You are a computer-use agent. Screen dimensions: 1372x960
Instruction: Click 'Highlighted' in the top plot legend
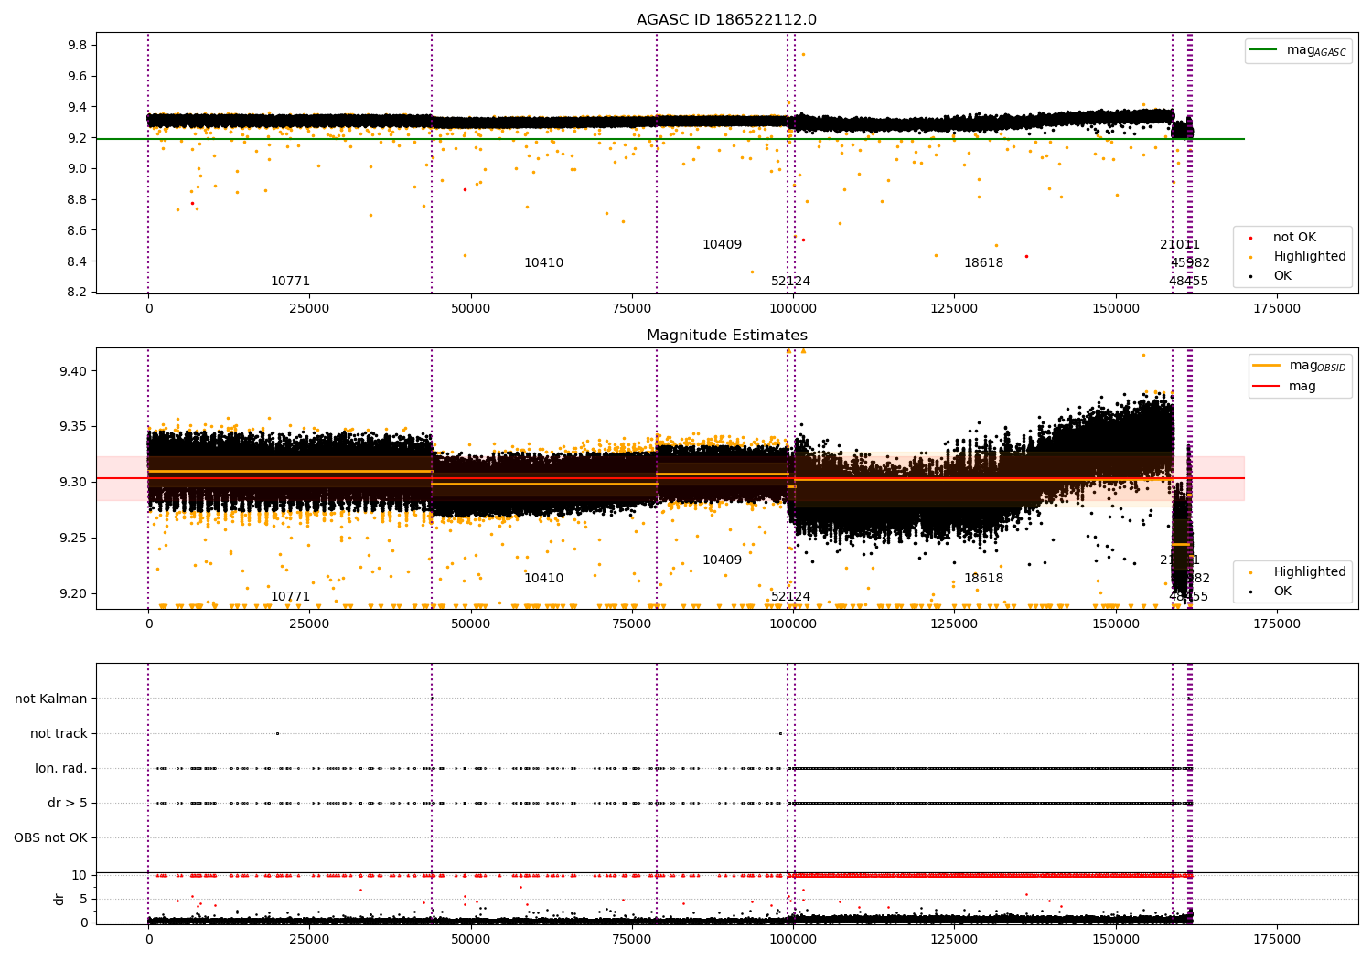(1310, 257)
